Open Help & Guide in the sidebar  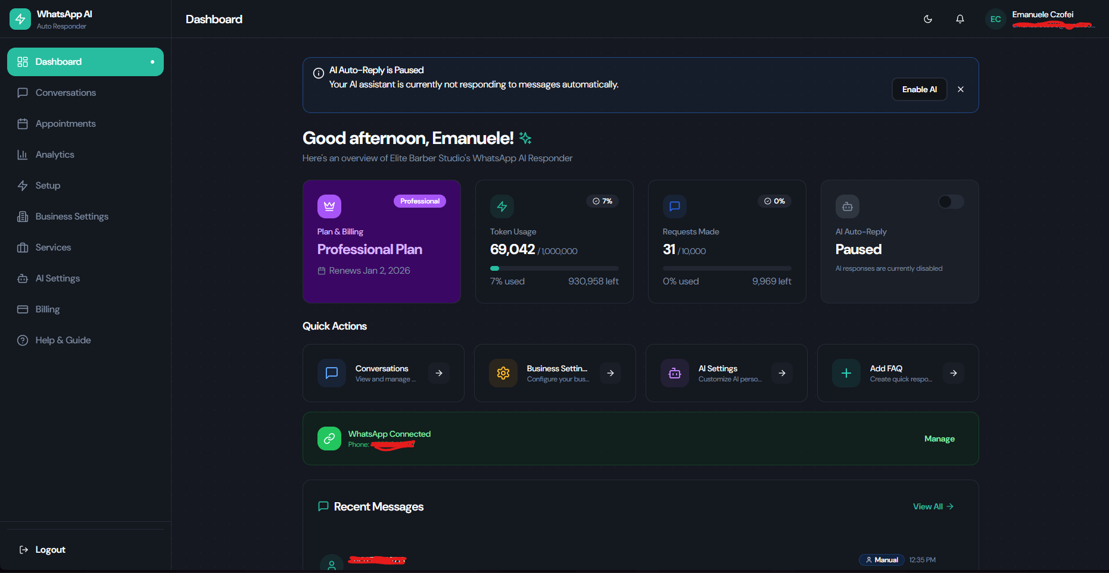[85, 340]
